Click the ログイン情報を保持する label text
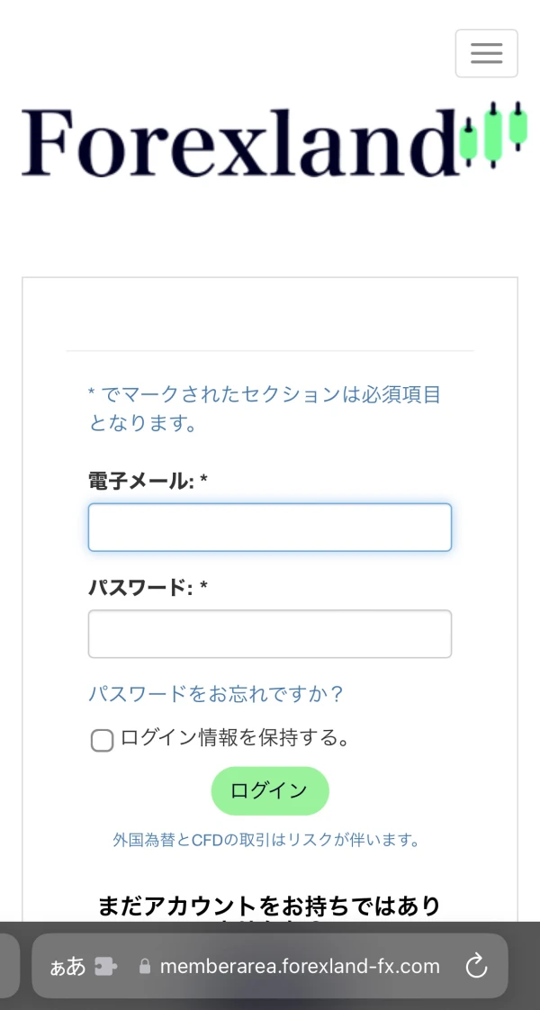540x1010 pixels. point(234,739)
